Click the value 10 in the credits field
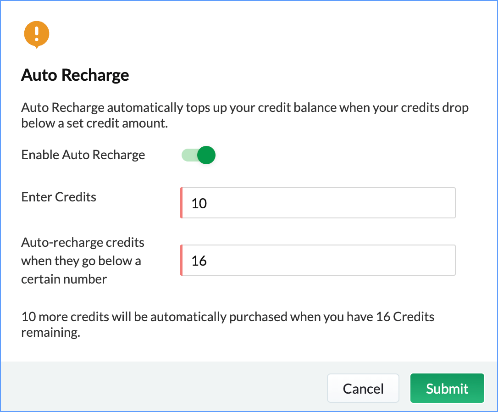 coord(199,203)
